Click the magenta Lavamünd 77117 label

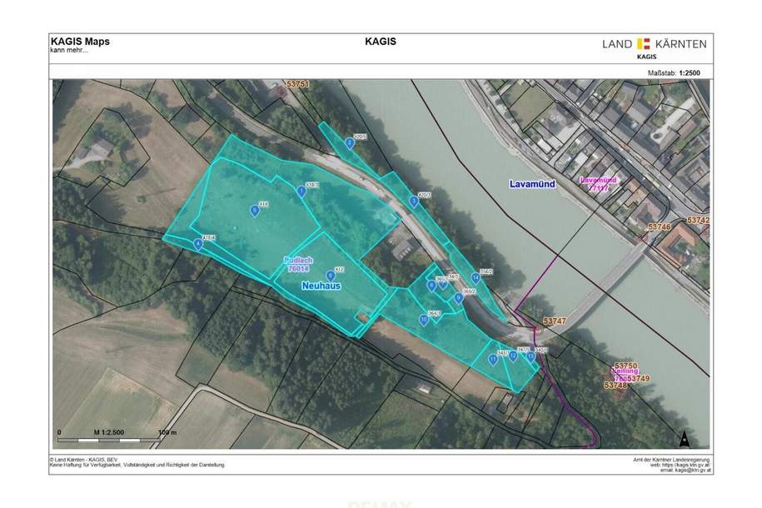point(598,184)
